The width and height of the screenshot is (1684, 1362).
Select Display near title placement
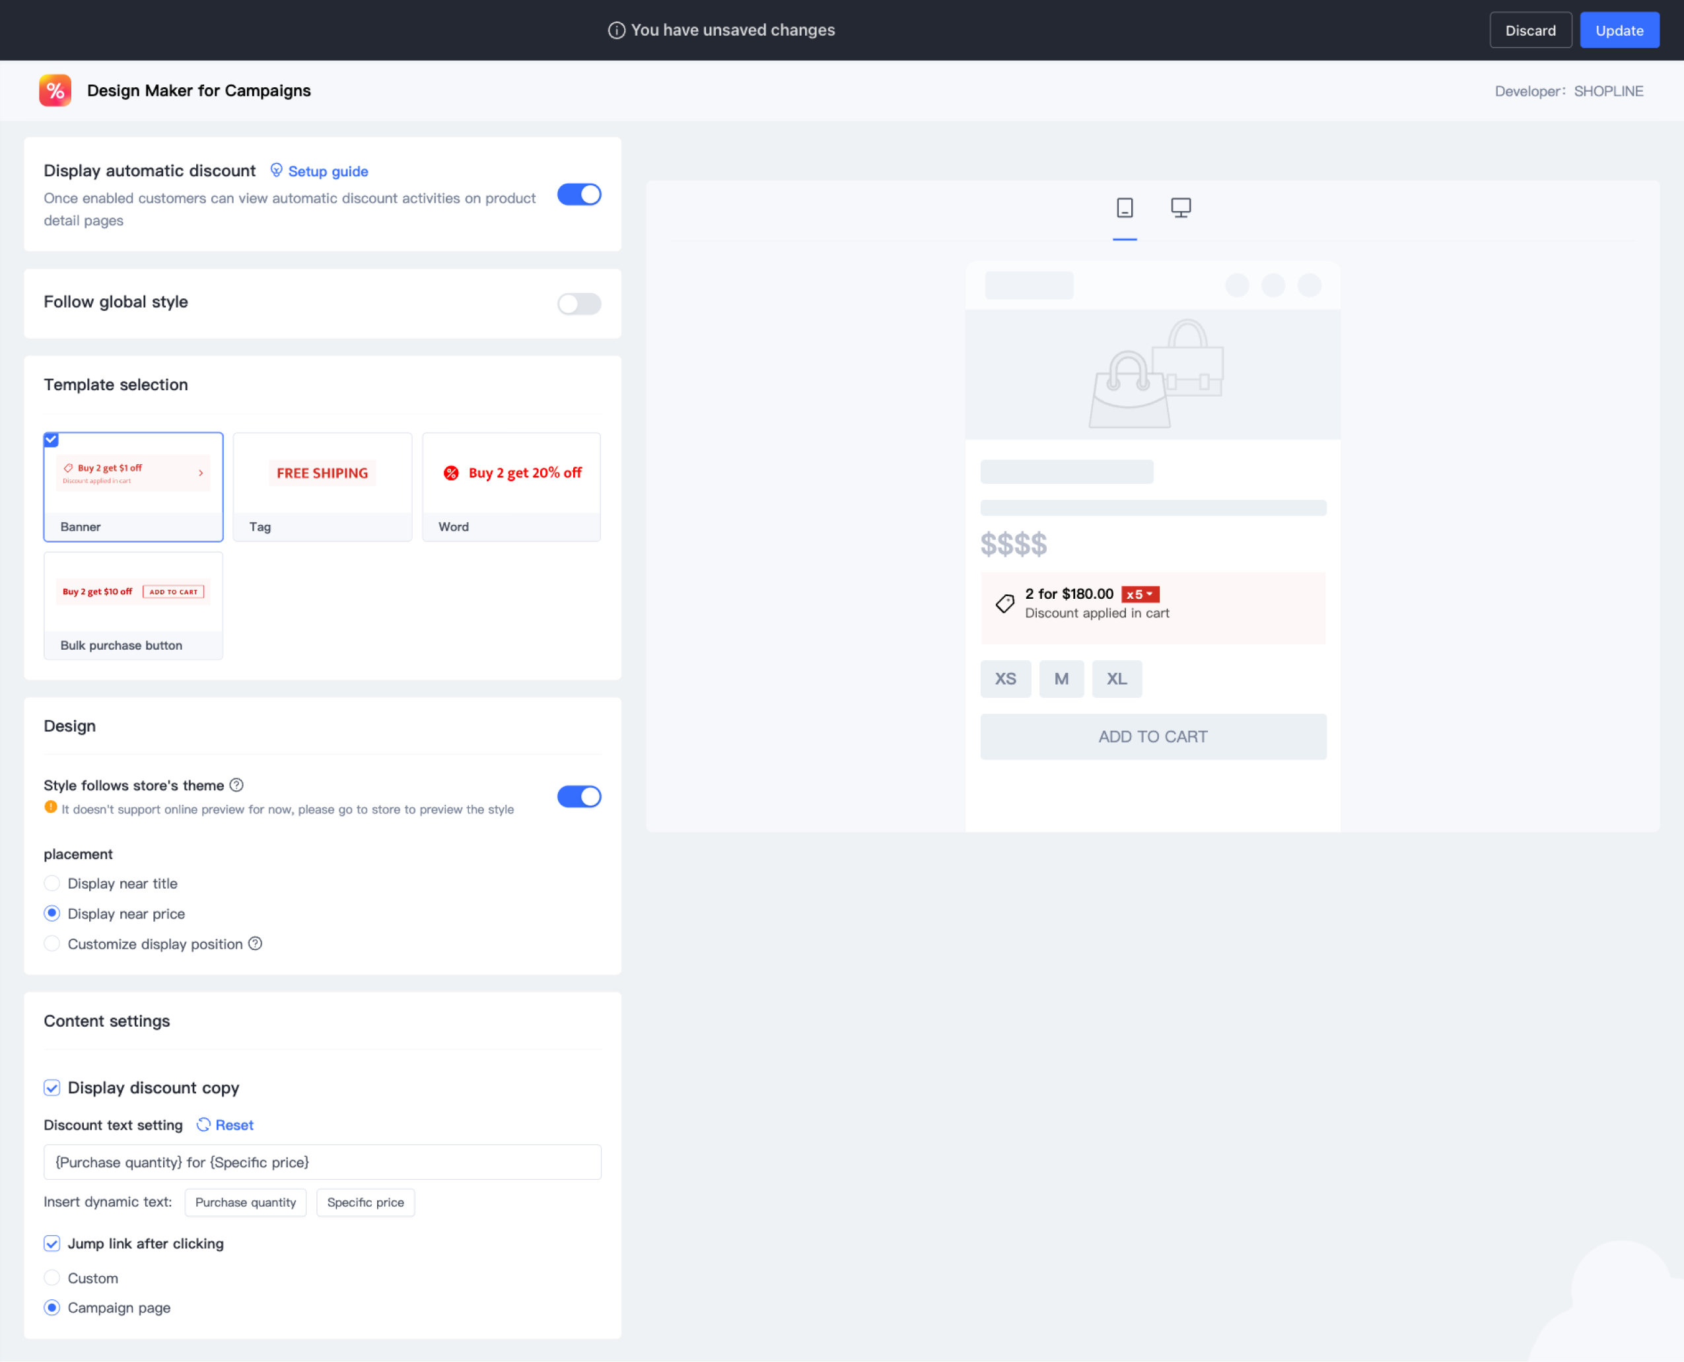point(52,883)
